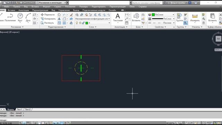This screenshot has height=125, width=222.
Task: Click the Explode tool icon
Action: pyautogui.click(x=71, y=19)
